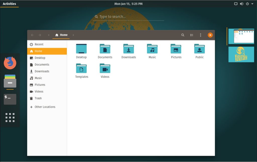This screenshot has height=162, width=257.
Task: Select Recent in the sidebar
Action: pos(39,44)
